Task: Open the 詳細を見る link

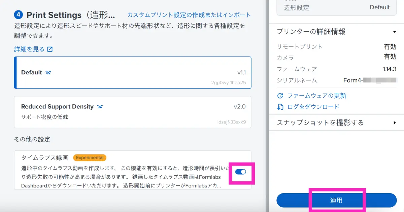Action: click(x=29, y=49)
